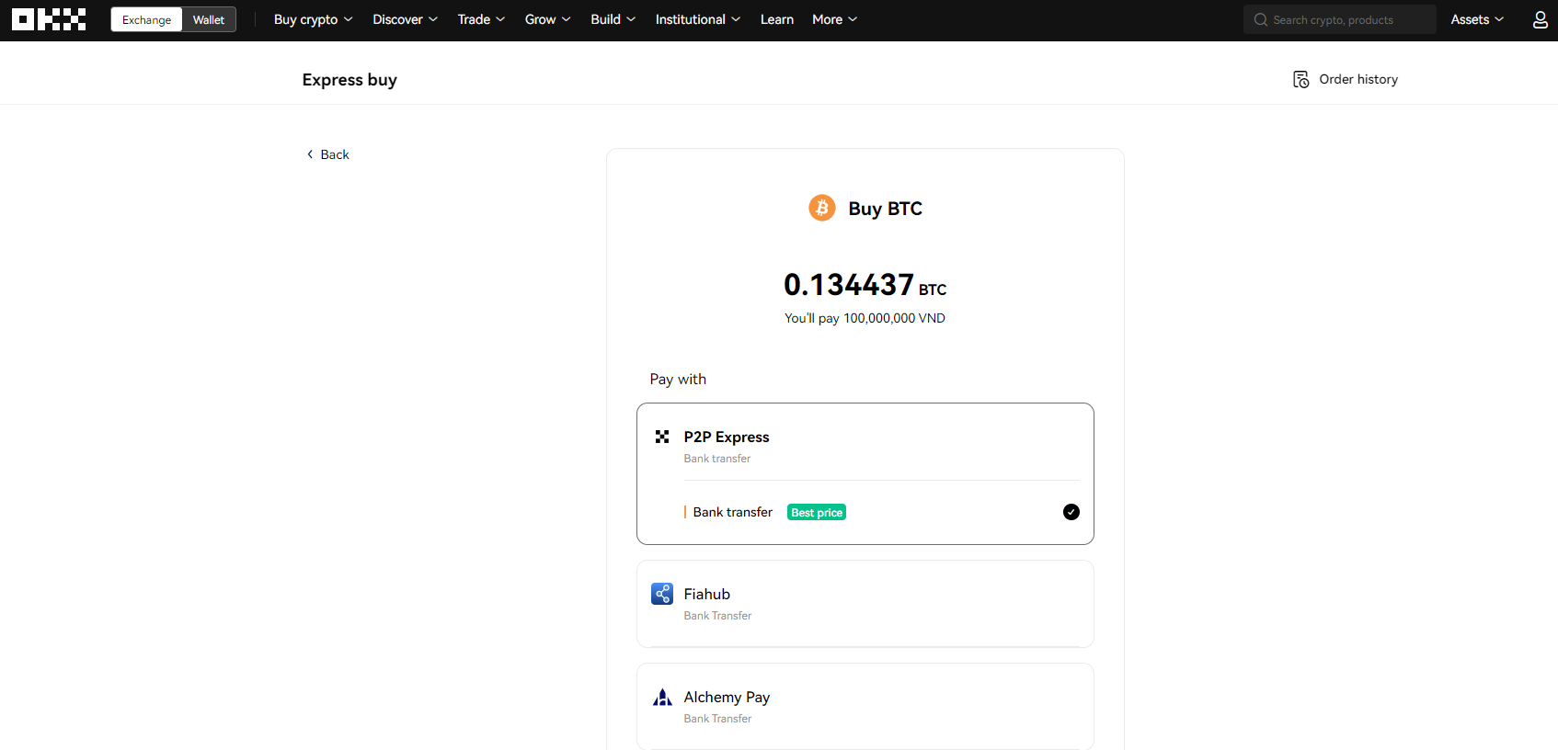Click the OKX logo in the header
Screen dimensions: 1558x750
(49, 19)
